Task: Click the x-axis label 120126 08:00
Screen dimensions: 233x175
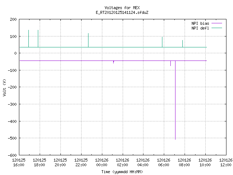Action: [185, 163]
